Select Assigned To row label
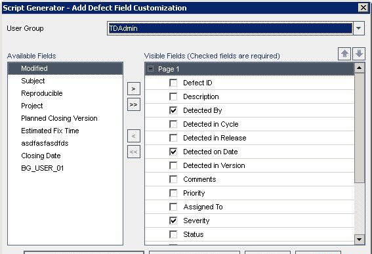 [x=203, y=207]
